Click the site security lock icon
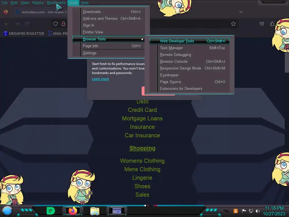 tap(64, 24)
